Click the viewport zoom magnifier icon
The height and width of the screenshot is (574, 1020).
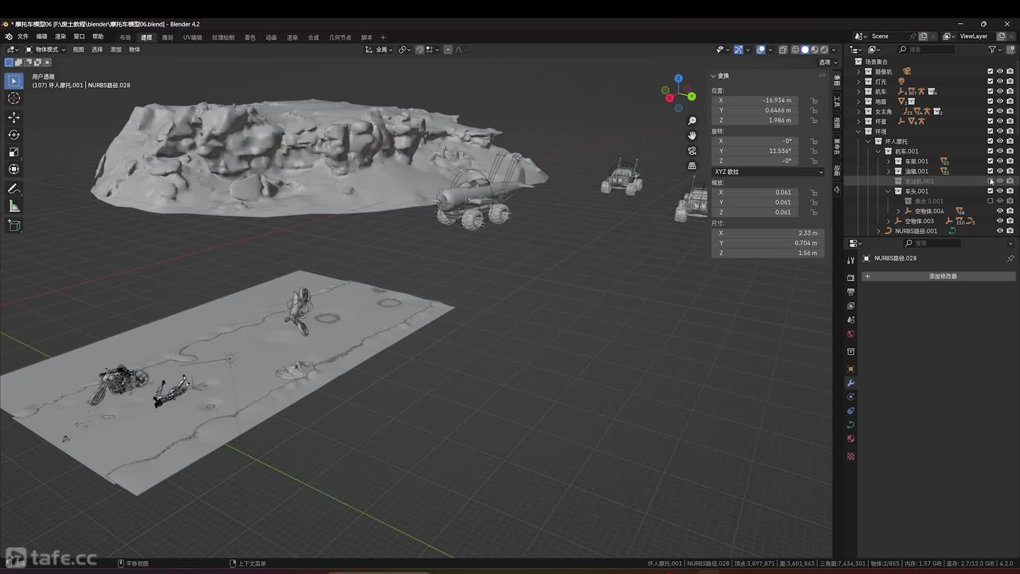692,121
